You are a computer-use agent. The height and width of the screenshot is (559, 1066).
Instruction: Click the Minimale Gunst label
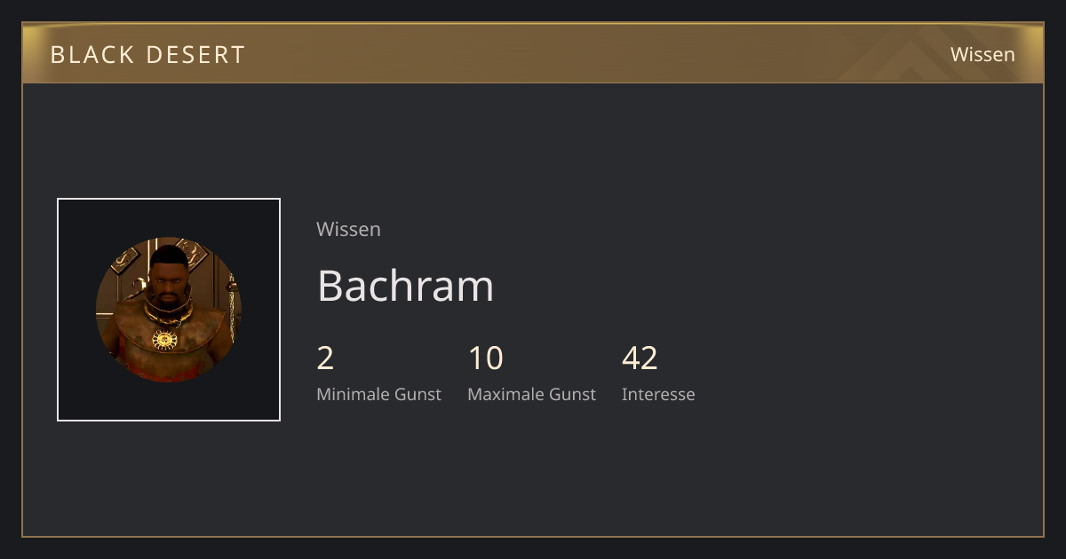point(378,395)
